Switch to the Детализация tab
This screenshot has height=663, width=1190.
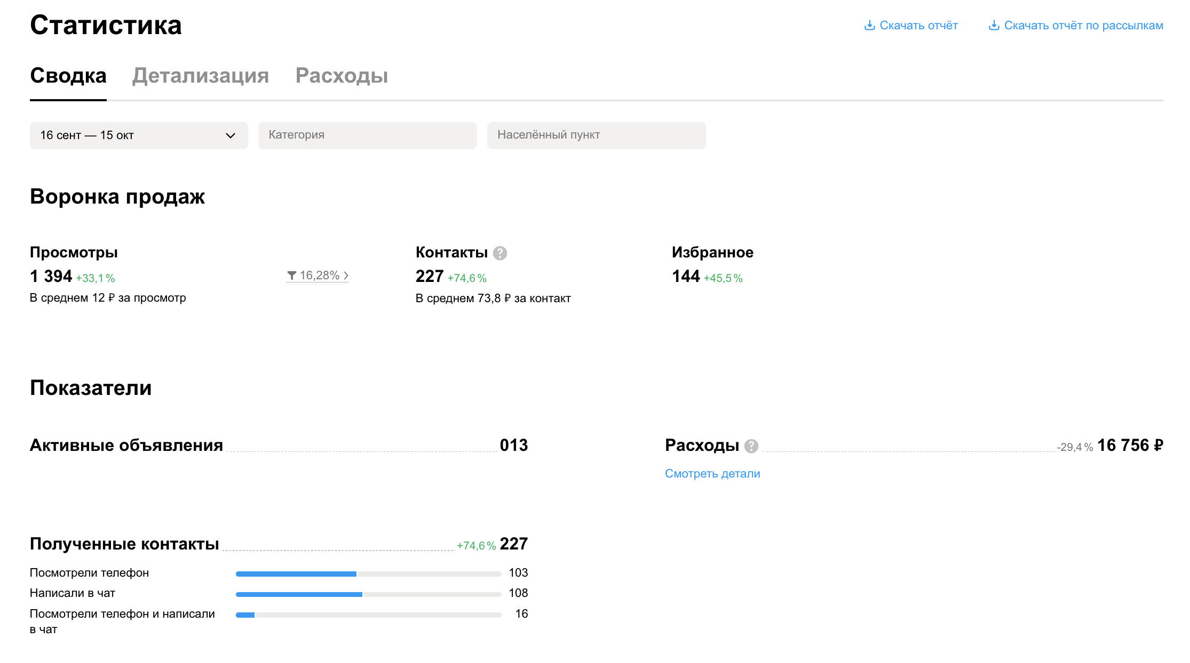click(x=201, y=76)
